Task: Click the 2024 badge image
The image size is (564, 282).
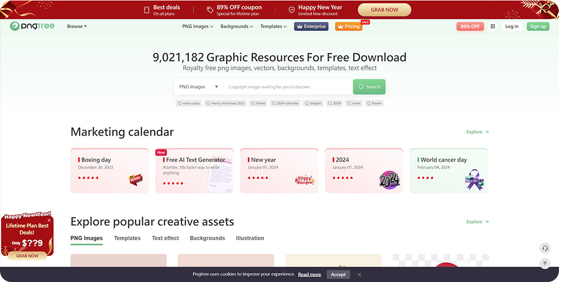Action: coord(389,180)
